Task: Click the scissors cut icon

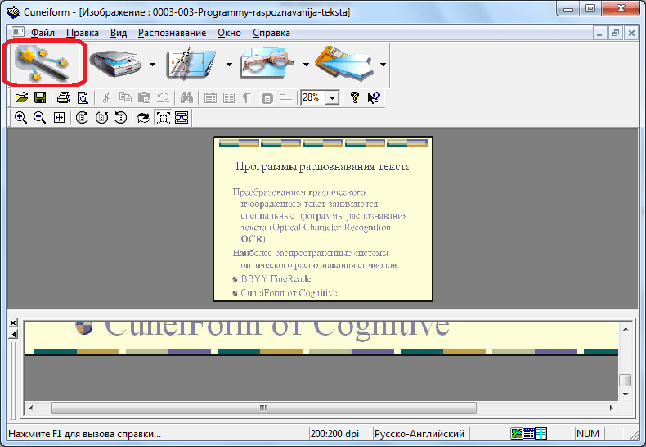Action: (106, 97)
